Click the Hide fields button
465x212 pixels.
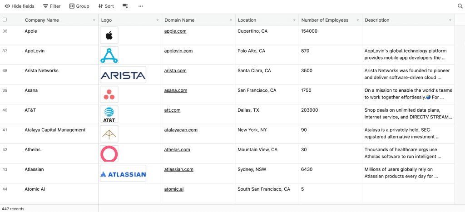point(20,6)
